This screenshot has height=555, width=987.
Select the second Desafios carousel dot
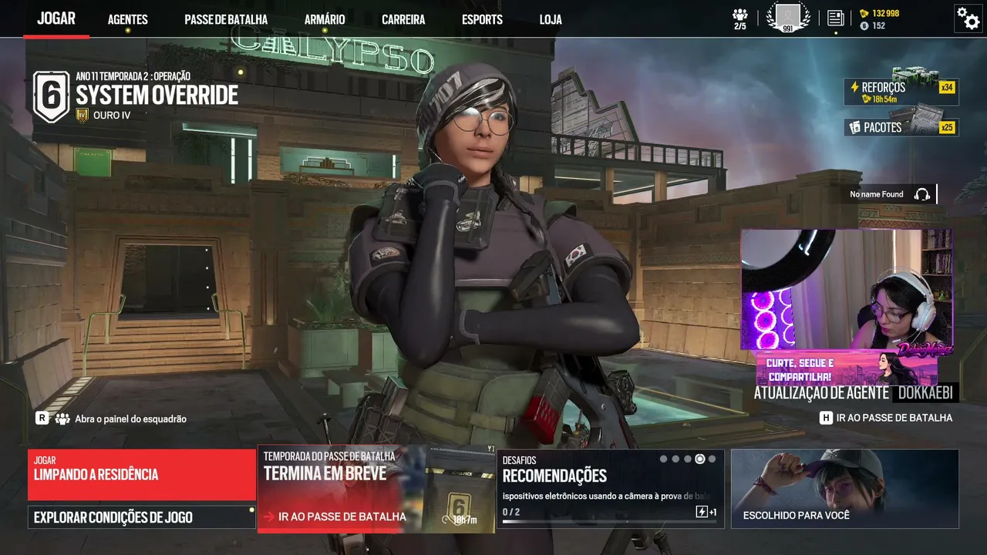tap(676, 459)
